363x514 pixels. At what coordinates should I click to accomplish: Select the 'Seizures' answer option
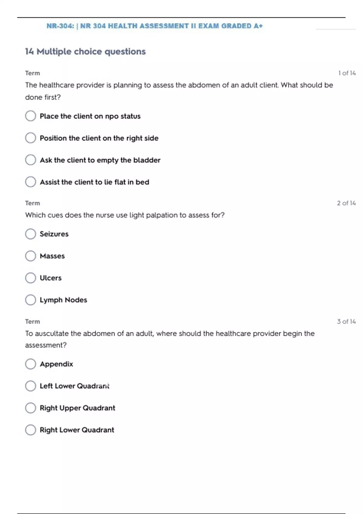[31, 234]
